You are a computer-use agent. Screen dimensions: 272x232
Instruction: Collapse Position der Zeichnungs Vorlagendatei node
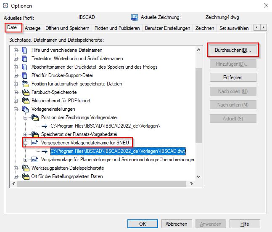click(25, 117)
